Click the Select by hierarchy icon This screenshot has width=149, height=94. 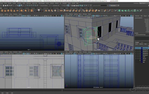18,5
